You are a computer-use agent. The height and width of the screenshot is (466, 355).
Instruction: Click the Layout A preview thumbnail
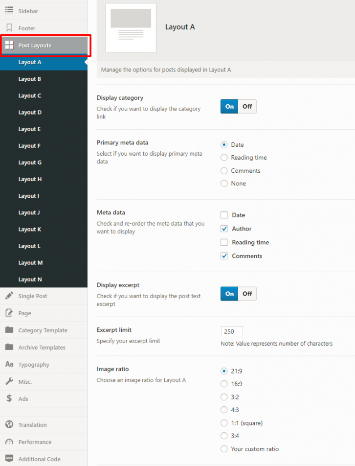(131, 27)
